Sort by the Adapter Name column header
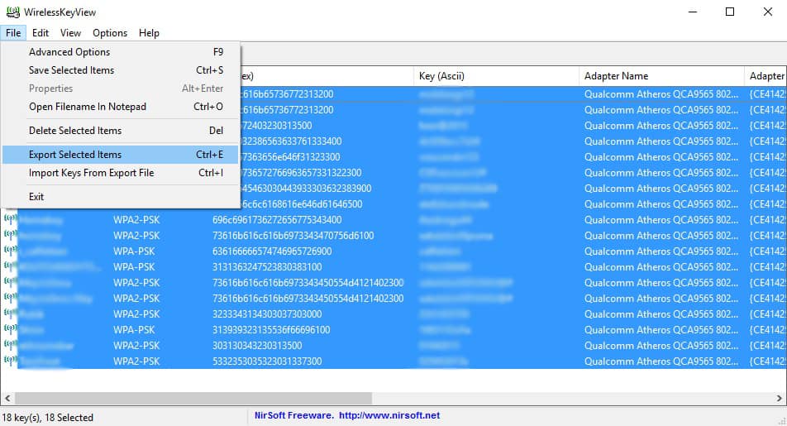 pos(661,76)
